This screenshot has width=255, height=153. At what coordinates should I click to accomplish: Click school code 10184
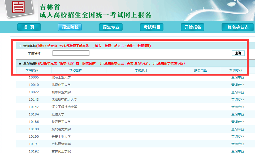click(34, 114)
